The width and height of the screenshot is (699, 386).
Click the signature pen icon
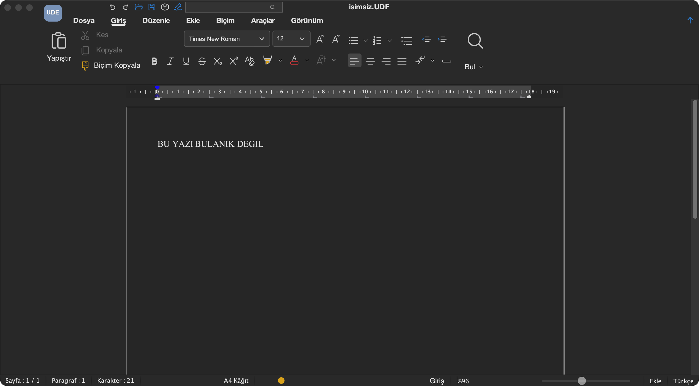[178, 7]
